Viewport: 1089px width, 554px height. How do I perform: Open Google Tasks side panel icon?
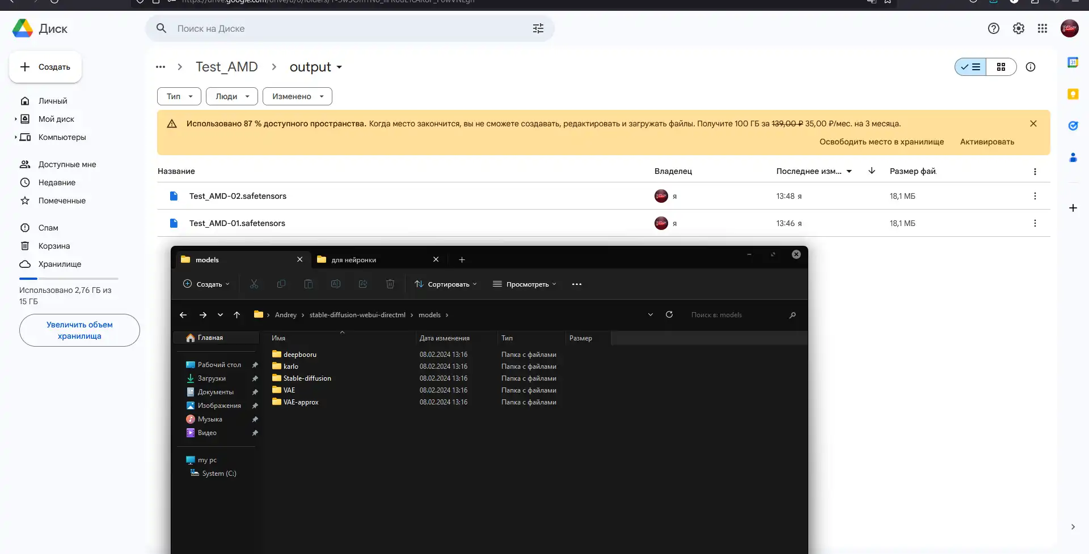click(1073, 126)
